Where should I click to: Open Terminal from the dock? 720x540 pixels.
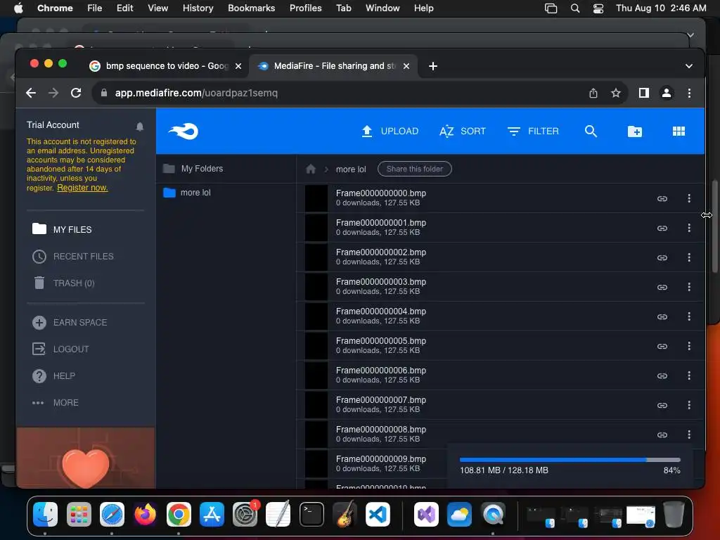coord(311,514)
